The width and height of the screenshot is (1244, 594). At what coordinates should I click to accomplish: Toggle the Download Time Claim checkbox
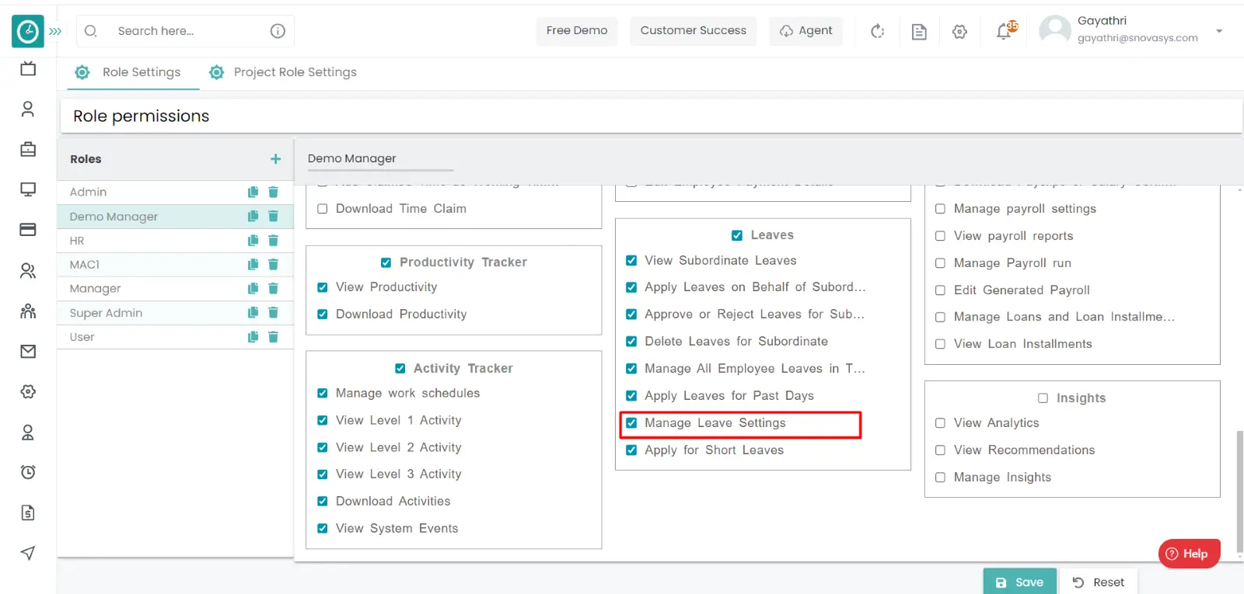323,209
